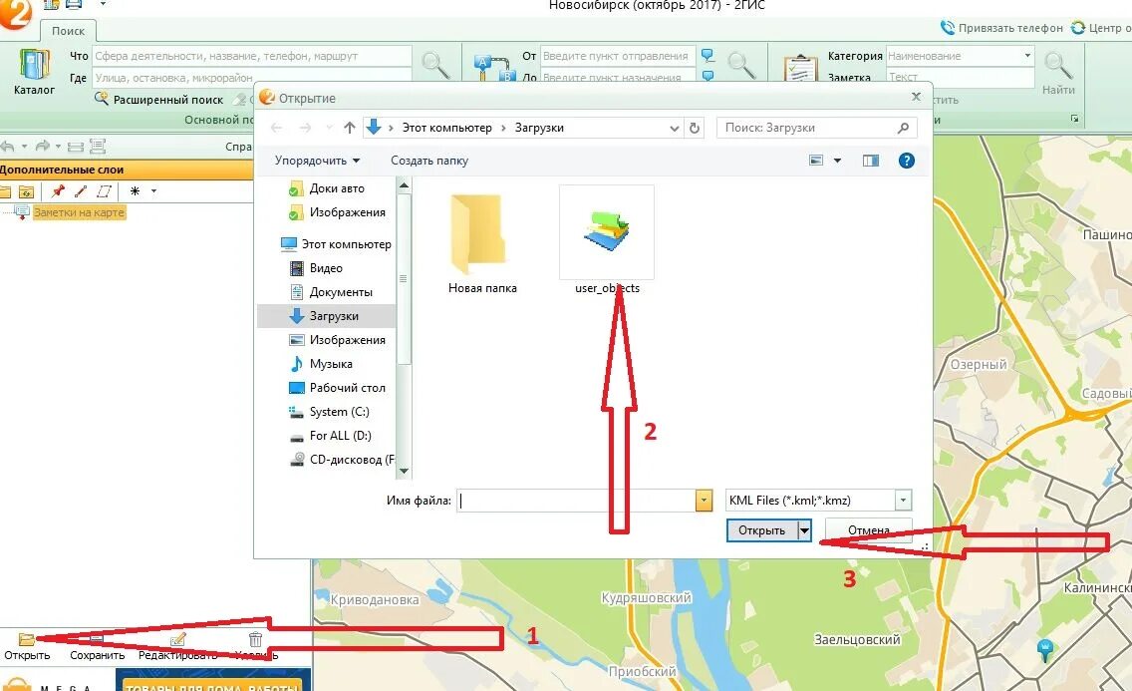This screenshot has height=691, width=1132.
Task: Select the Новая папка folder
Action: coord(482,243)
